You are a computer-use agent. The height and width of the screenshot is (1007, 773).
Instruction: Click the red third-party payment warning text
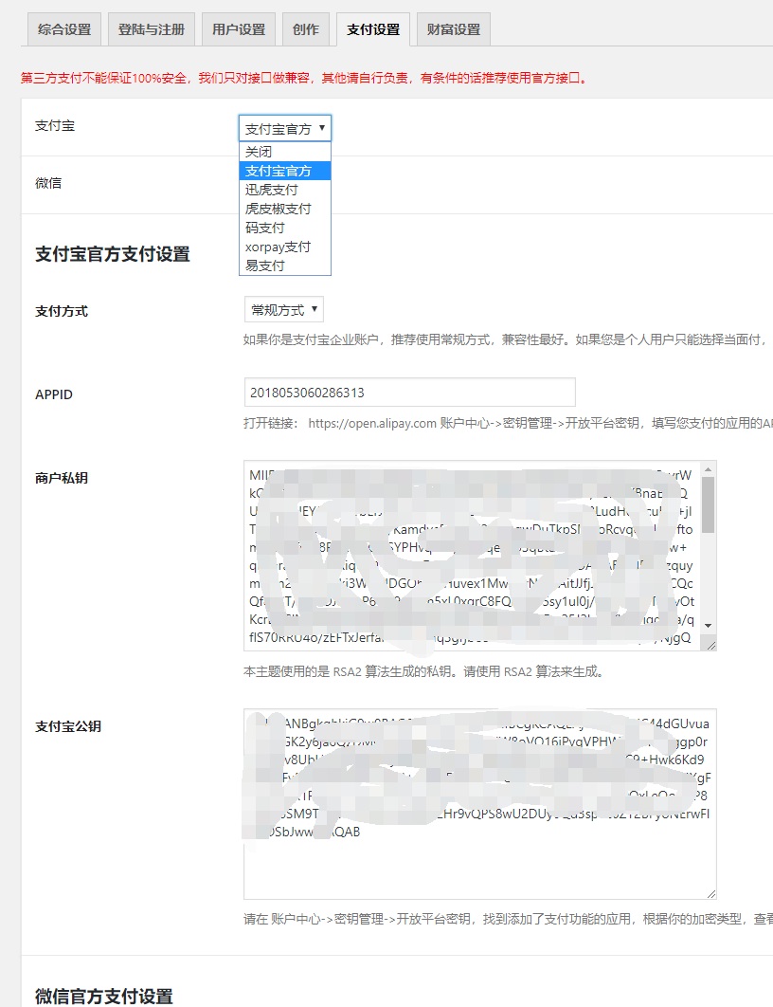(x=304, y=79)
